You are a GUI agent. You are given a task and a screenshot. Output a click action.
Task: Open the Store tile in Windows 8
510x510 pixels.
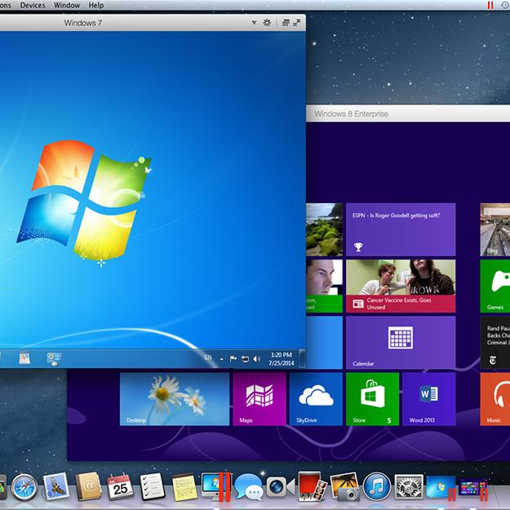click(x=372, y=399)
